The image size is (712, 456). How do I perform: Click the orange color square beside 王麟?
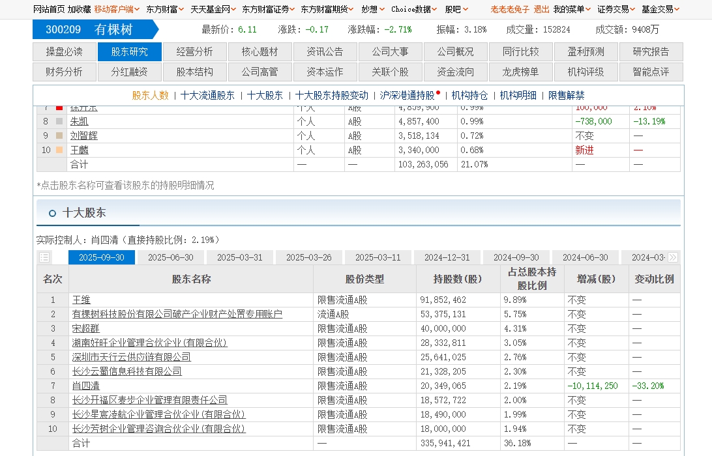click(59, 150)
